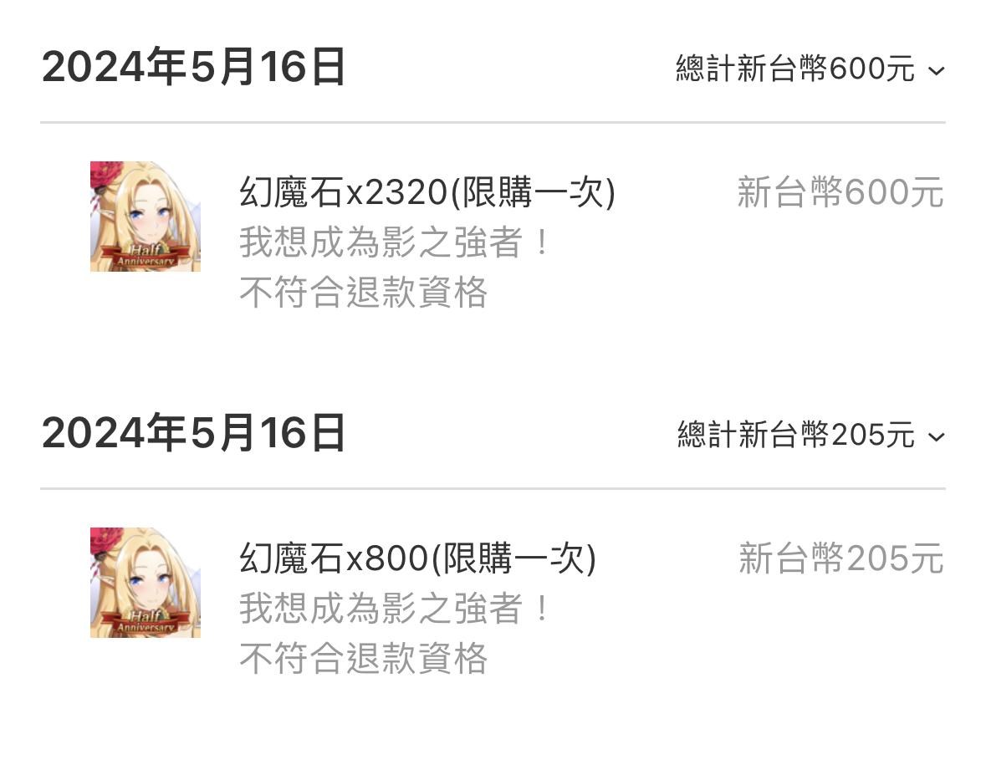Select the 2024年5月16日 heading for the 600元 order

[193, 67]
